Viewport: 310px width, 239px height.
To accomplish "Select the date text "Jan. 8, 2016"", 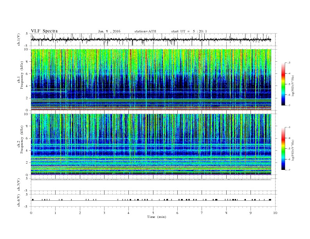I will (109, 31).
